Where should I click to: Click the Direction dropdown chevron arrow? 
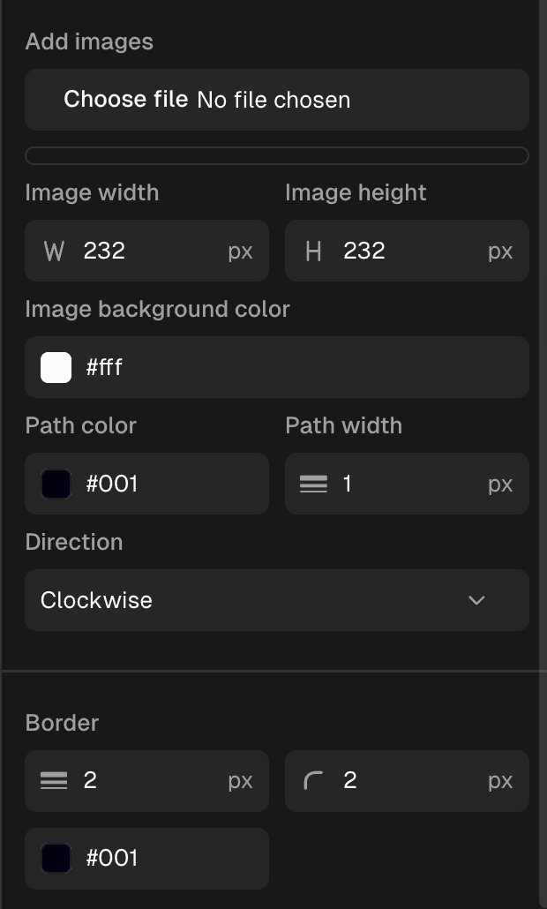coord(476,600)
